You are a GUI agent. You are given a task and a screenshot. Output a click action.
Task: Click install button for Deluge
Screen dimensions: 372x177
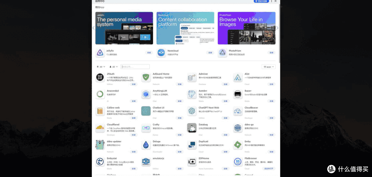[179, 151]
